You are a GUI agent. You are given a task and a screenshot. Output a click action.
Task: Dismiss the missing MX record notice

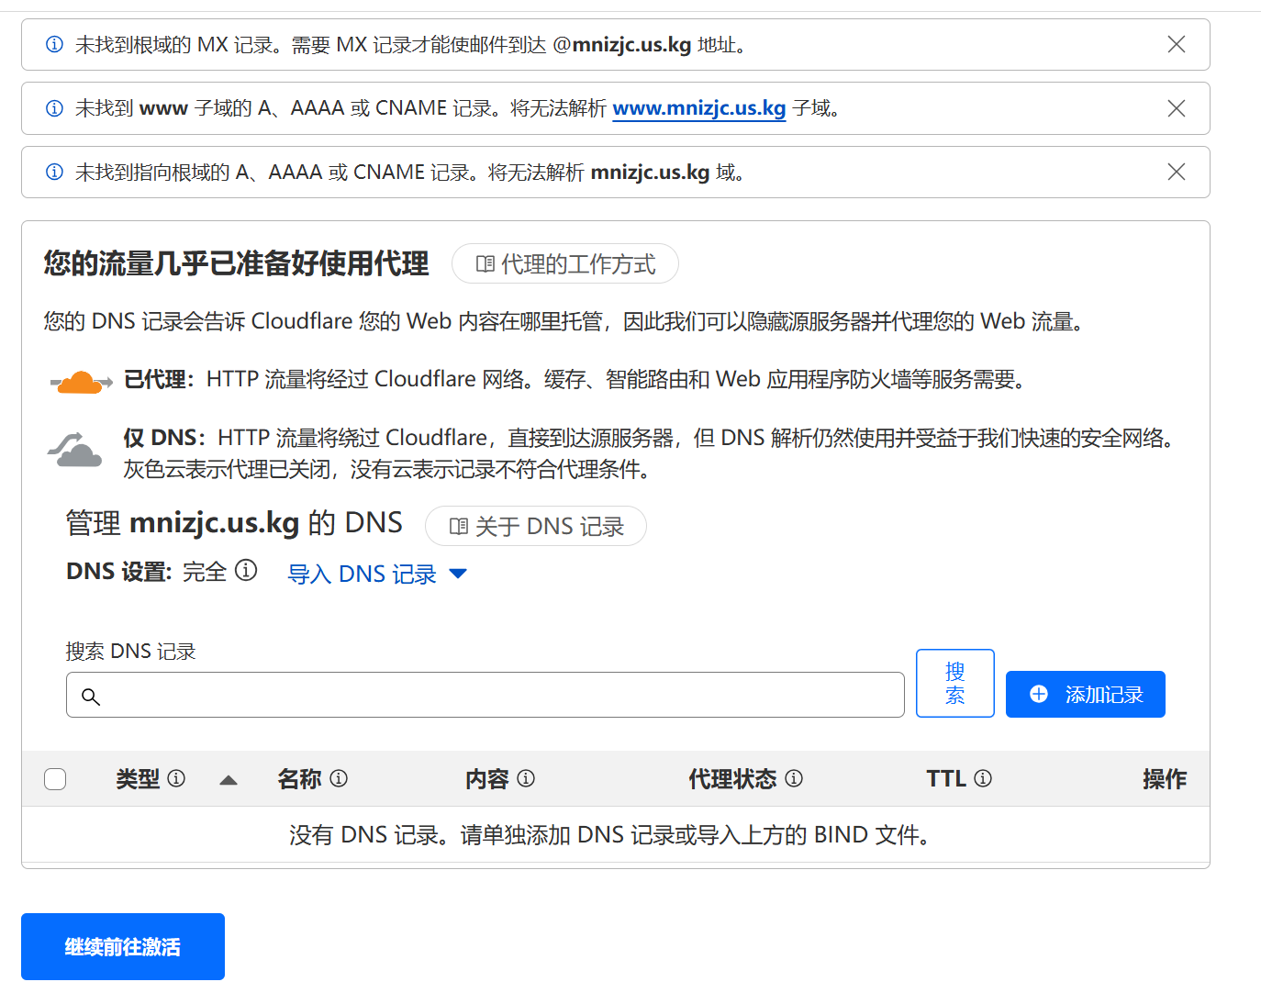(x=1176, y=44)
